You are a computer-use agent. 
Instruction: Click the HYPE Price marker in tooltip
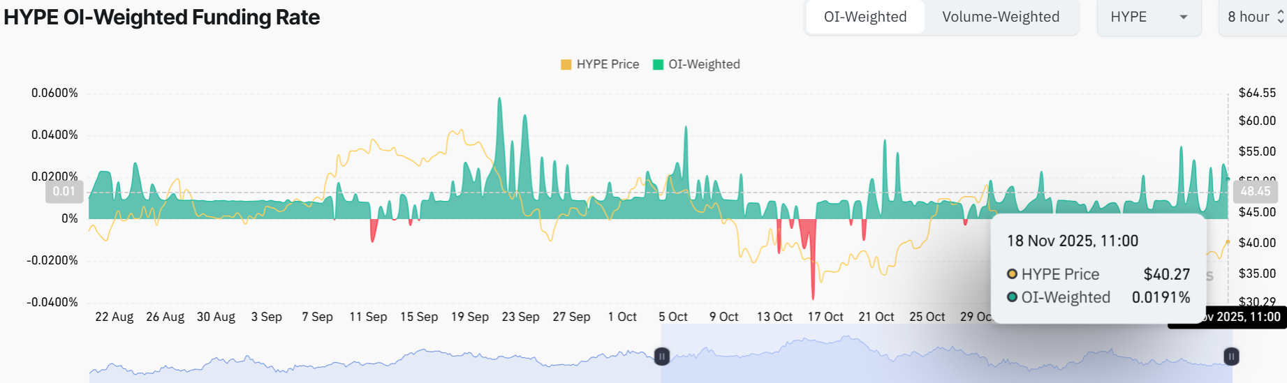tap(1012, 274)
